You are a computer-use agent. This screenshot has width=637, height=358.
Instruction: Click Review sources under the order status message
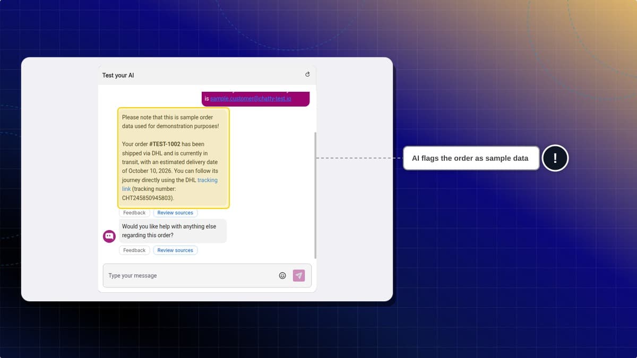[x=175, y=213]
